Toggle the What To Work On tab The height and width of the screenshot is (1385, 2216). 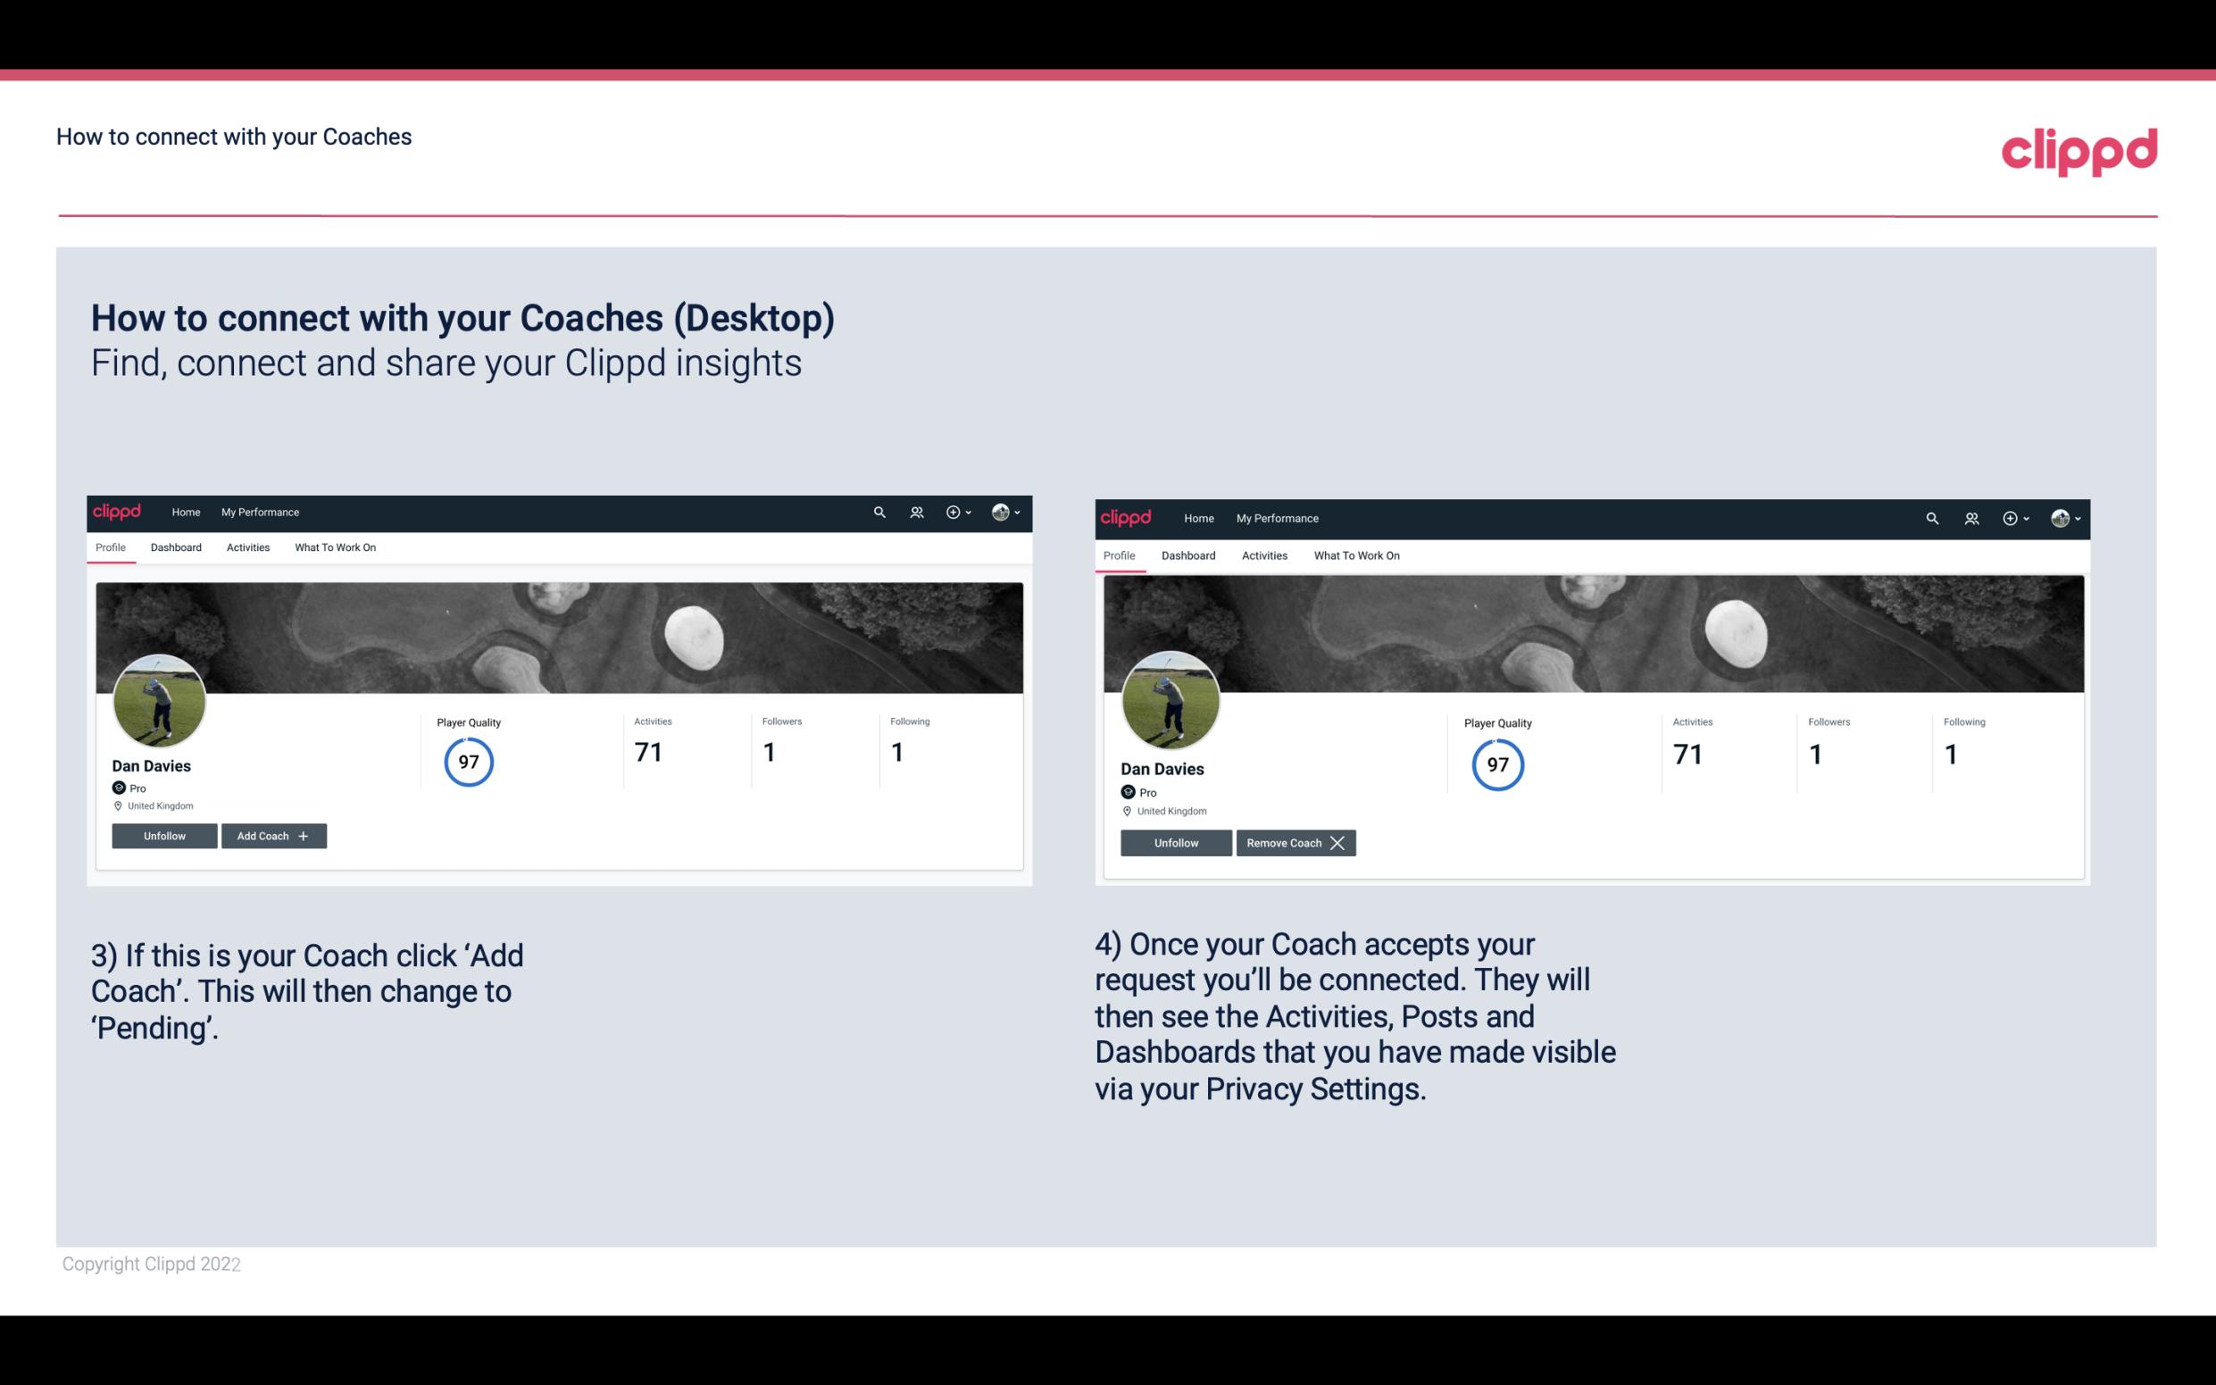(x=333, y=547)
